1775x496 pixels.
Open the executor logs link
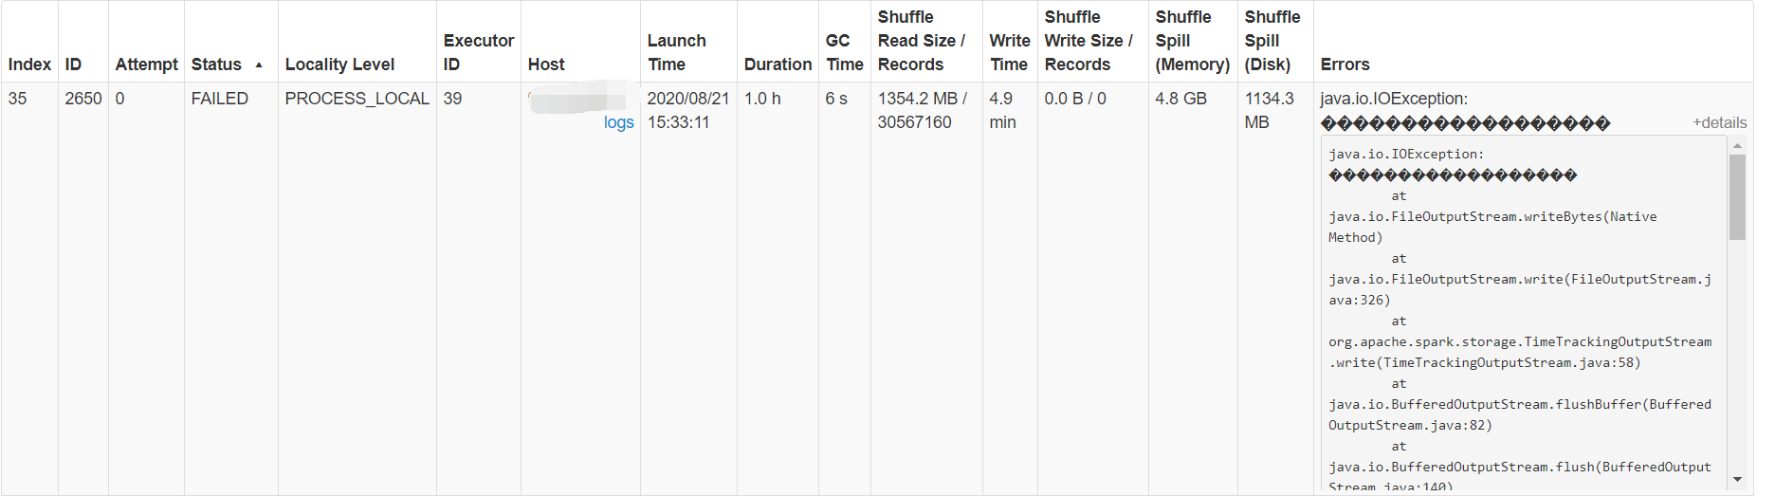618,122
